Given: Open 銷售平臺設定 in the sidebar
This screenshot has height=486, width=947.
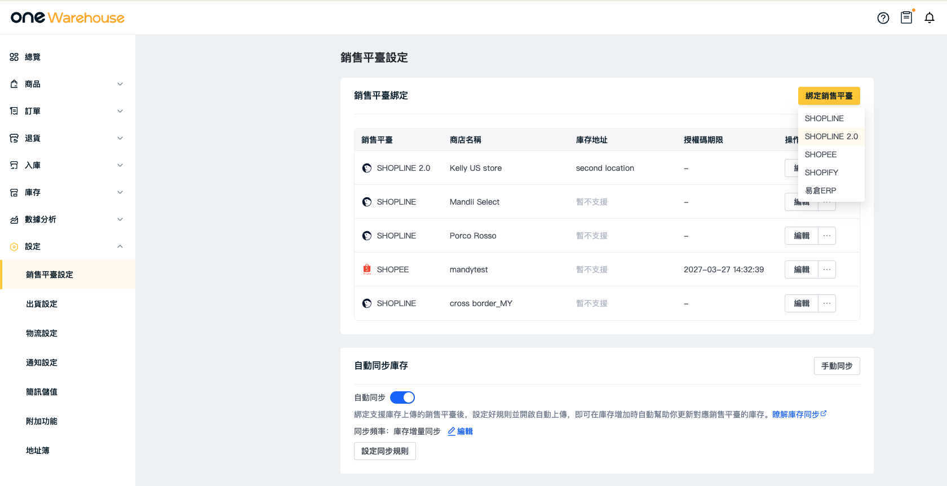Looking at the screenshot, I should click(x=68, y=275).
